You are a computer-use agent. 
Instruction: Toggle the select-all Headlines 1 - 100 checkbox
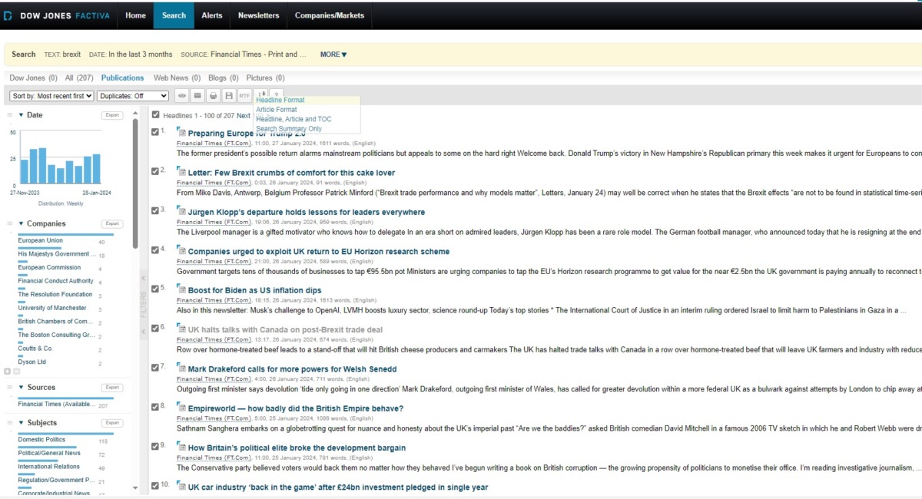point(156,115)
